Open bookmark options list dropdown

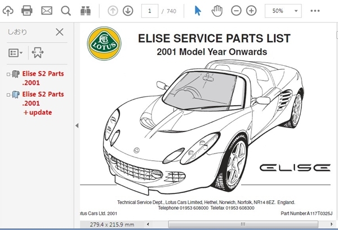(16, 53)
